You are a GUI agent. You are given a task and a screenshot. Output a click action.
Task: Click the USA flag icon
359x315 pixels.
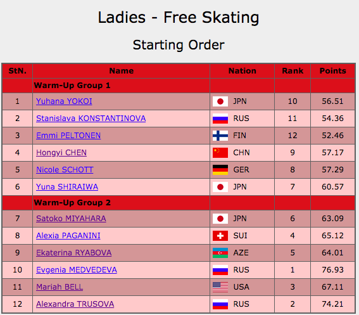(220, 287)
